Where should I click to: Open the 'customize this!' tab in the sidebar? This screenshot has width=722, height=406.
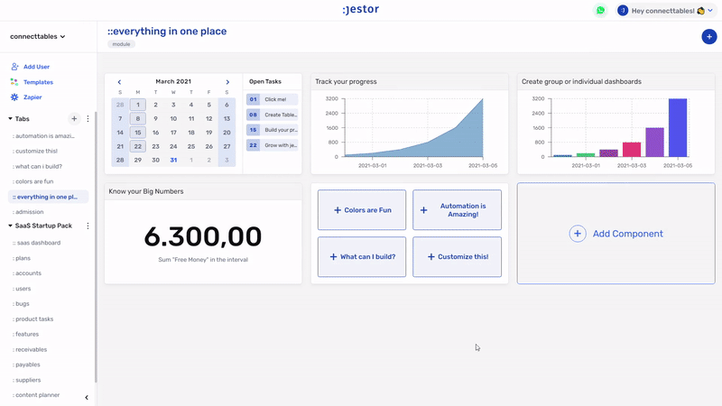[x=35, y=151]
